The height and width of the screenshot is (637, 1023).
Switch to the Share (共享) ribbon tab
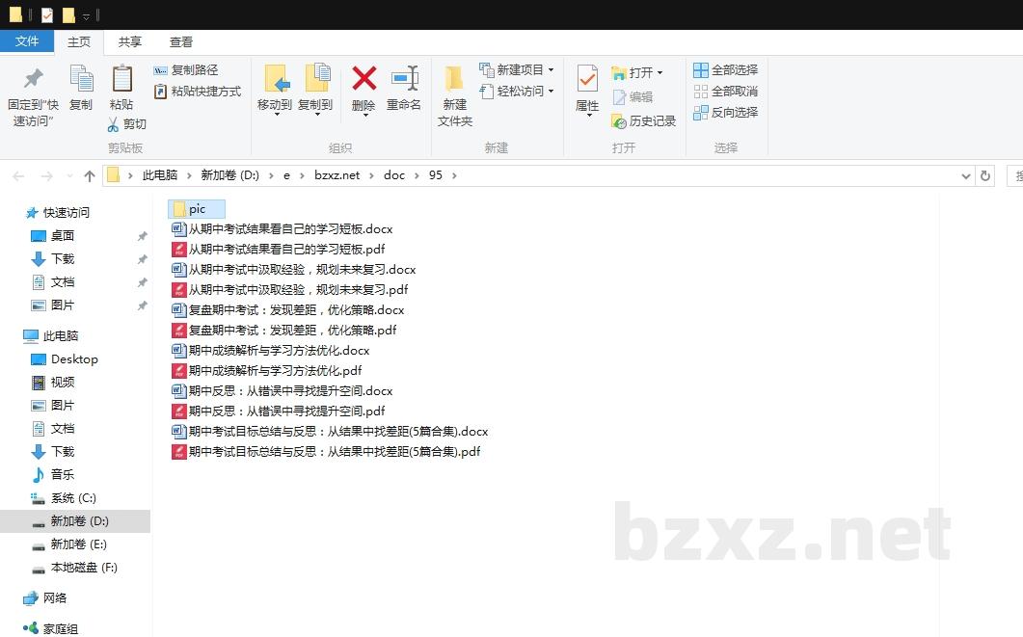click(130, 41)
